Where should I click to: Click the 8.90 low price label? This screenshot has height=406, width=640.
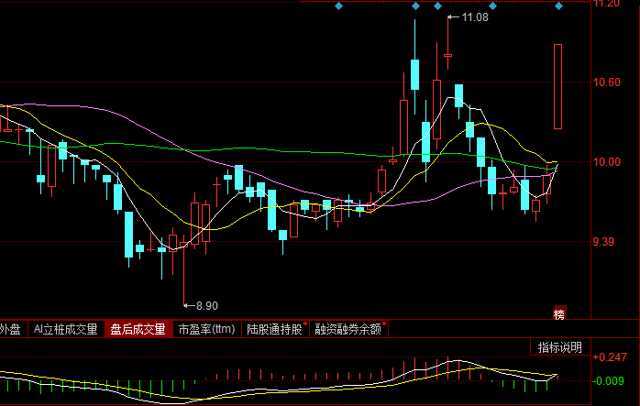coord(207,305)
